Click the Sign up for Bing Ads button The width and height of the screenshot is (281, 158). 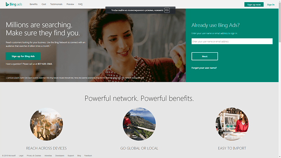[x=23, y=56]
